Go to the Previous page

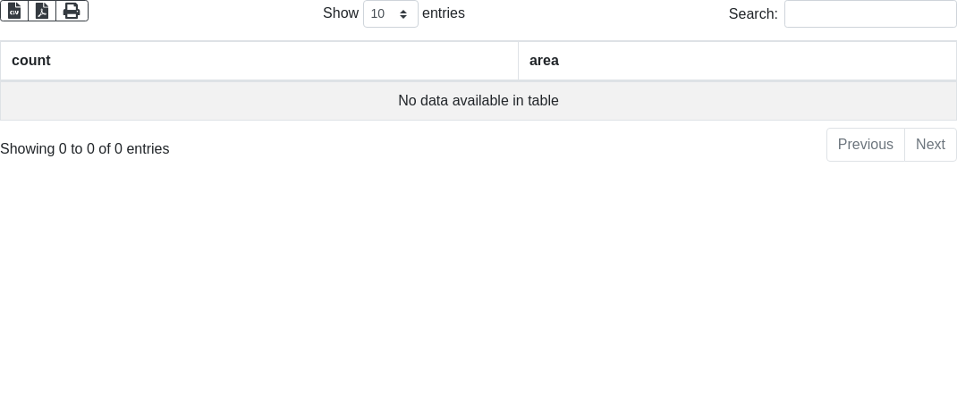click(x=865, y=145)
